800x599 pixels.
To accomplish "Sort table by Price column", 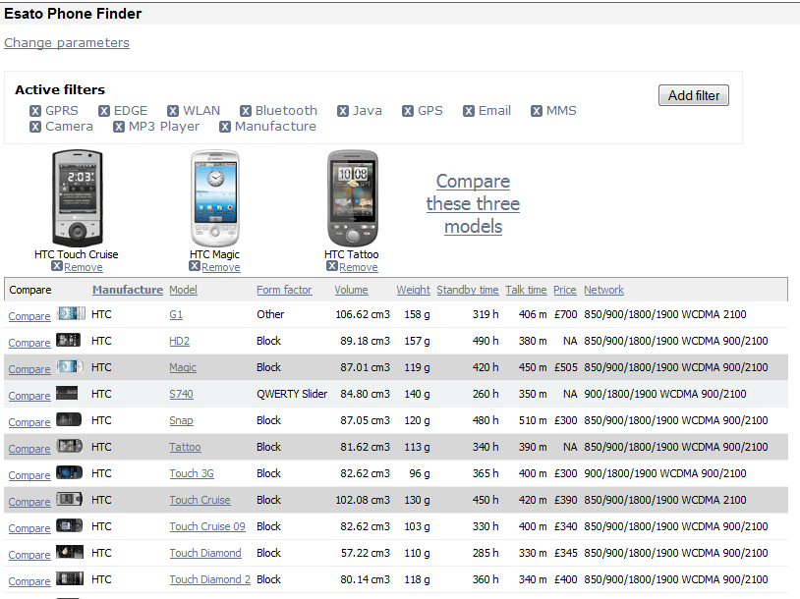I will pyautogui.click(x=565, y=290).
